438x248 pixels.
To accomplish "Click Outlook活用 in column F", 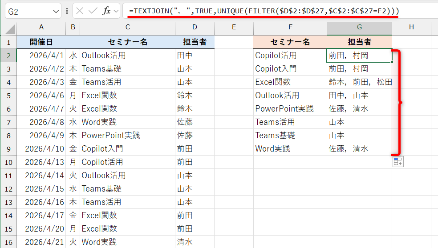I will (x=290, y=96).
